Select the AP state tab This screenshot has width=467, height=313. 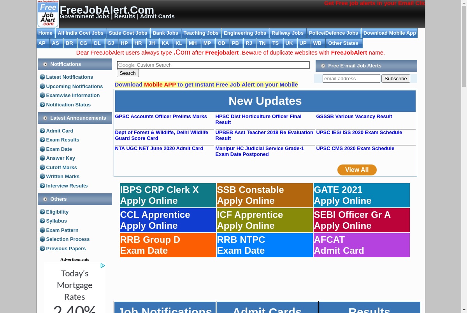pyautogui.click(x=42, y=43)
